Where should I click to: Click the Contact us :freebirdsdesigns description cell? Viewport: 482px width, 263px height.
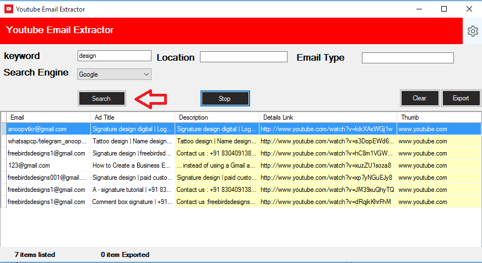(216, 202)
